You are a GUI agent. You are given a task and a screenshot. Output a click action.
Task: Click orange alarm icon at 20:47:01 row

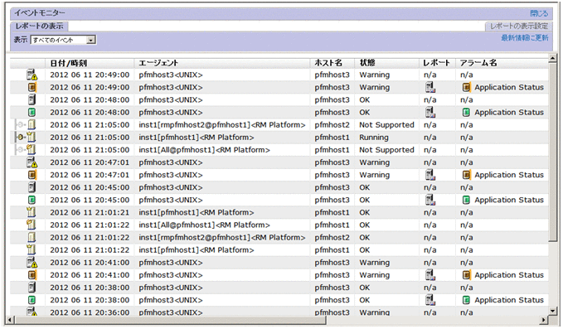(32, 175)
